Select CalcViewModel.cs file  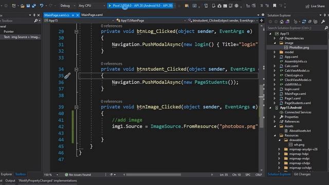(x=297, y=71)
